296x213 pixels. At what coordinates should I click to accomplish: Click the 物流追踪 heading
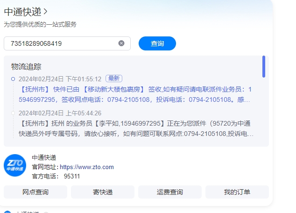tap(26, 67)
